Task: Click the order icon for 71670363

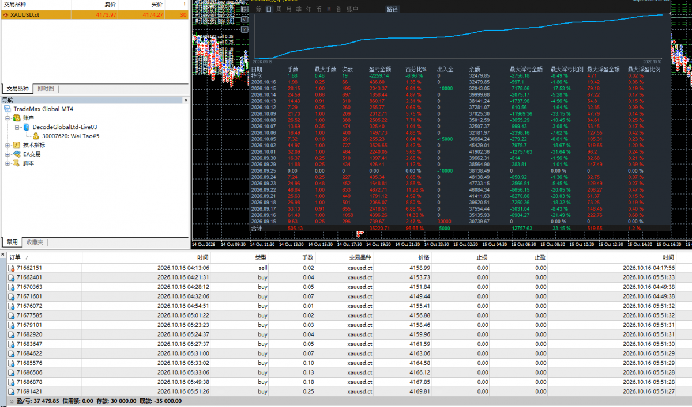Action: [x=10, y=287]
